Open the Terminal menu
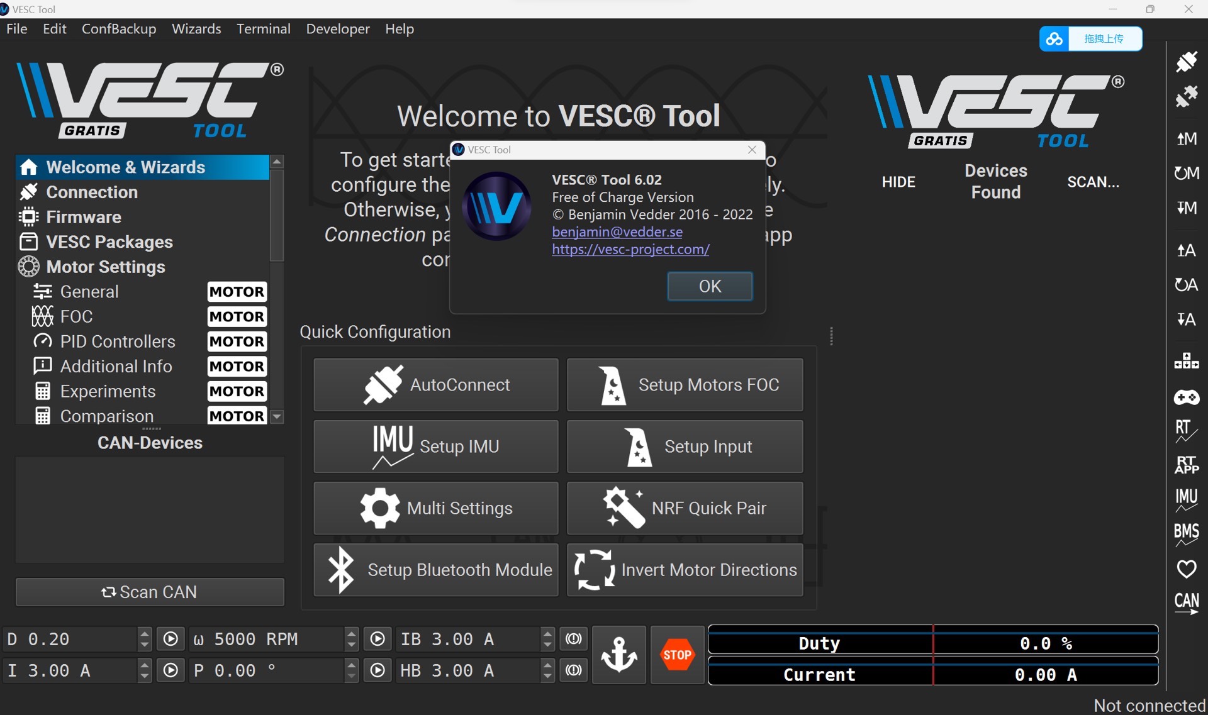Screen dimensions: 1208x715 click(x=264, y=29)
